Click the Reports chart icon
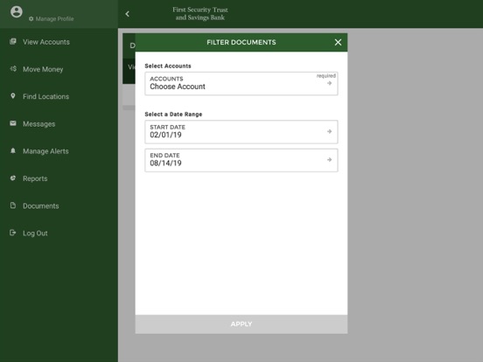 point(13,178)
